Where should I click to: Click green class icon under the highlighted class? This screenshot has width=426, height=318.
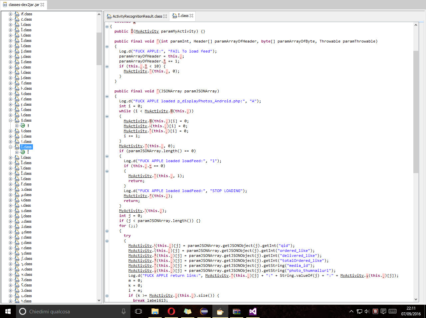click(23, 152)
